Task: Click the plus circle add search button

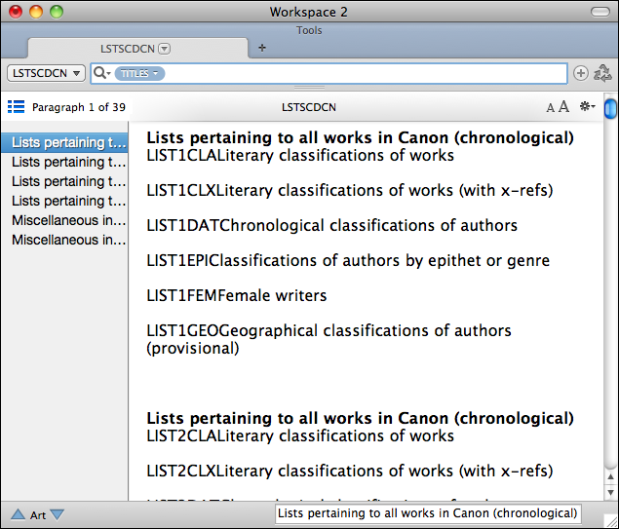Action: coord(581,73)
